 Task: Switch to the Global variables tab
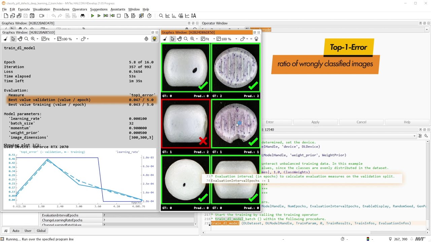click(41, 231)
